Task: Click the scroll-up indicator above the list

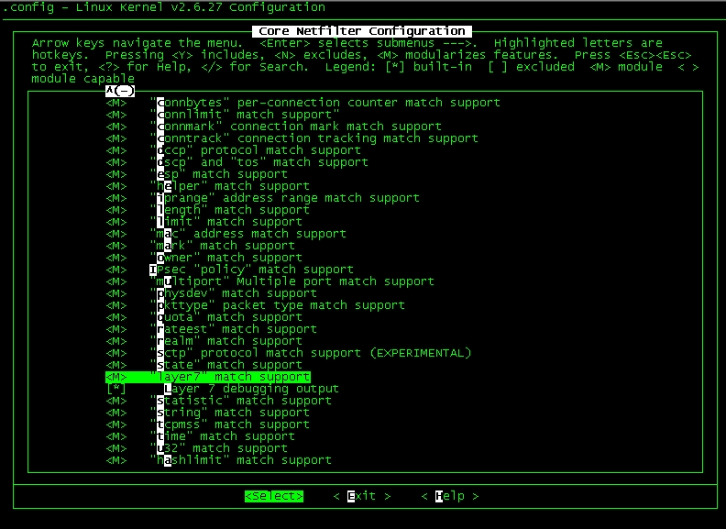Action: click(x=120, y=91)
